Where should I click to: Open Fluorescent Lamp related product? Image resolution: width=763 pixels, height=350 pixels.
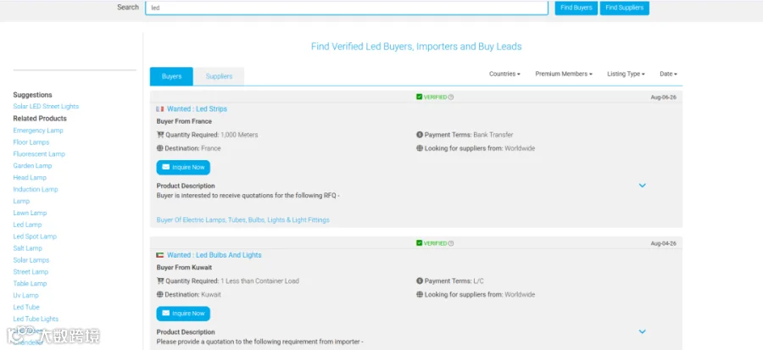(39, 153)
